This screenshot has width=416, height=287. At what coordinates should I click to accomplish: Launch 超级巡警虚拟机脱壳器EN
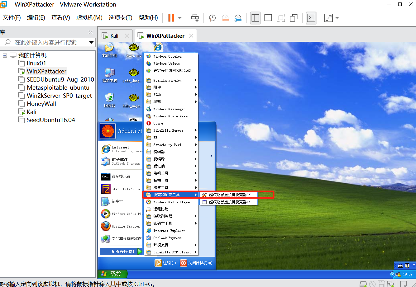[229, 202]
